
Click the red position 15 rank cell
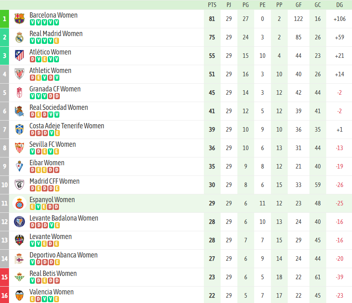click(5, 277)
